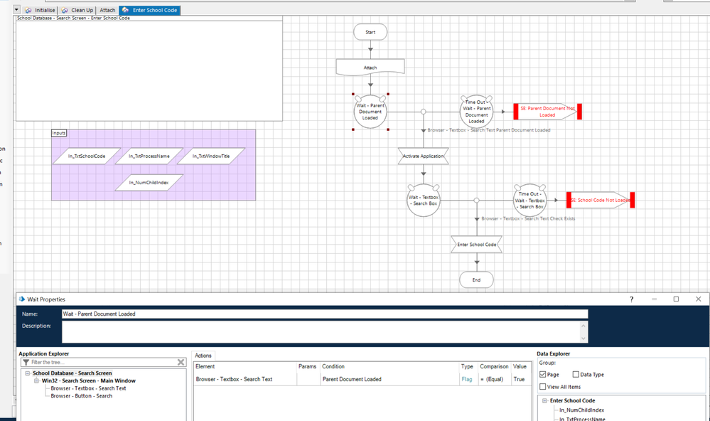Screen dimensions: 710x421
Task: Clear the Application Explorer filter with X
Action: 181,363
